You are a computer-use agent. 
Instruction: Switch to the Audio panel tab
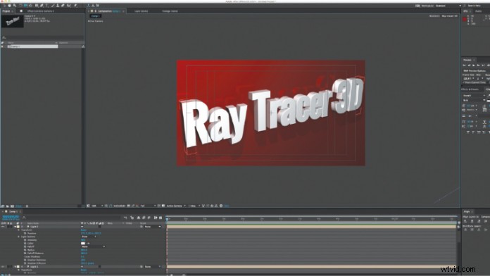(478, 11)
